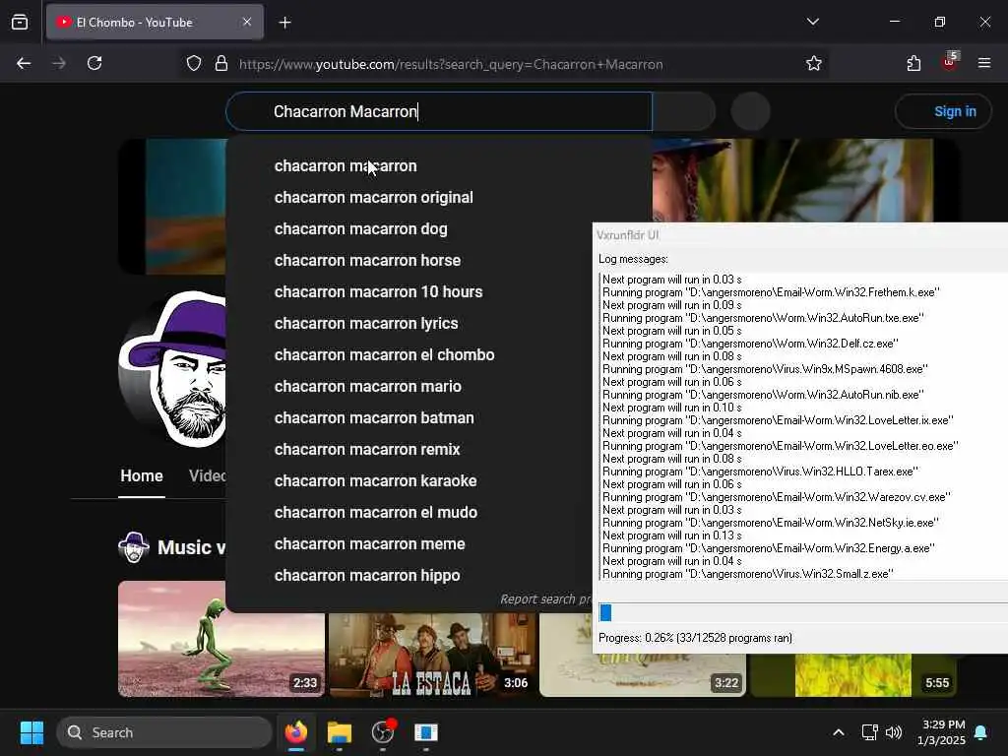Open notifications bell icon
The width and height of the screenshot is (1008, 756).
pos(981,732)
